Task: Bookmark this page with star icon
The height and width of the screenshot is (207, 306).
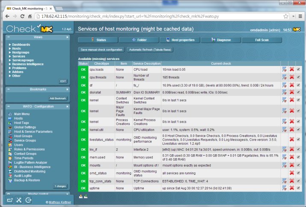Action: click(x=286, y=16)
